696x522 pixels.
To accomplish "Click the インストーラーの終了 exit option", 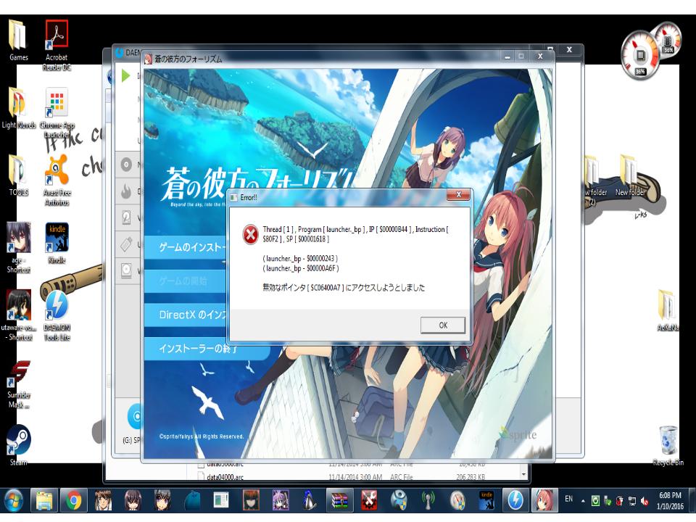I will pyautogui.click(x=196, y=349).
